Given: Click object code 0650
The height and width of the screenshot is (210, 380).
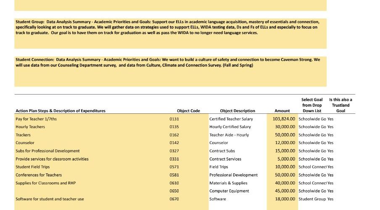Looking at the screenshot, I should (x=174, y=191).
